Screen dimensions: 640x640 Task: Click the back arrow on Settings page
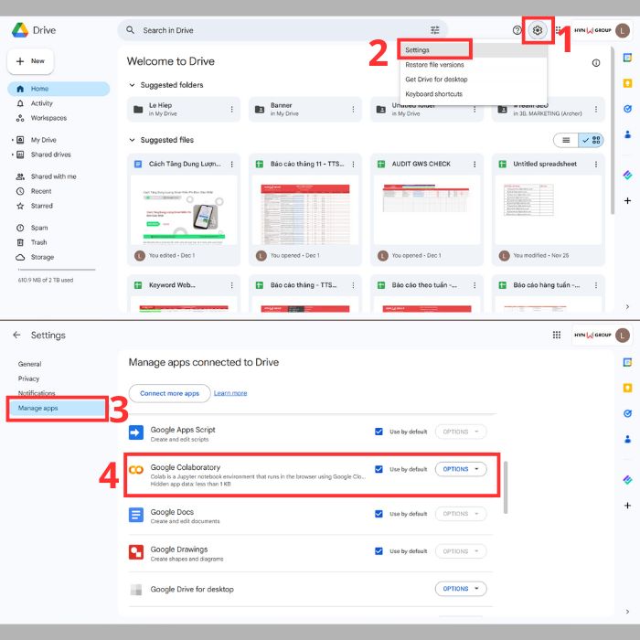coord(16,335)
